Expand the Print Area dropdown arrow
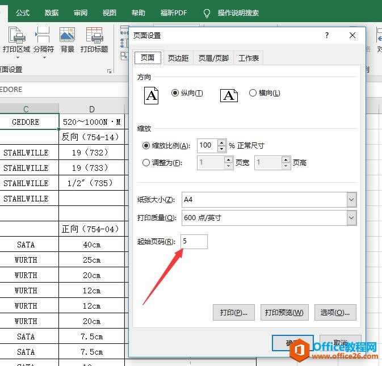This screenshot has height=366, width=382. pos(18,58)
